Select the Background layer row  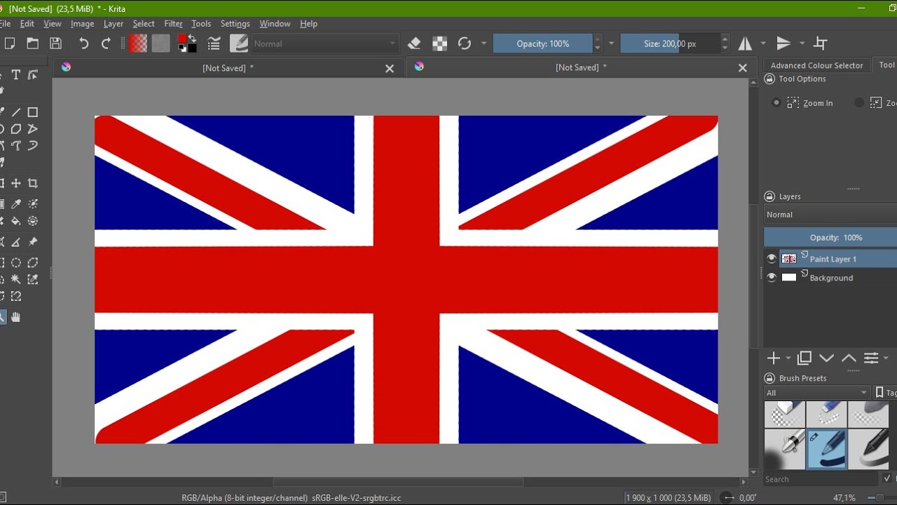pyautogui.click(x=830, y=278)
